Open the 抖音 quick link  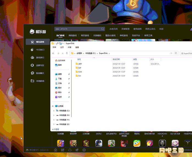pyautogui.click(x=162, y=29)
